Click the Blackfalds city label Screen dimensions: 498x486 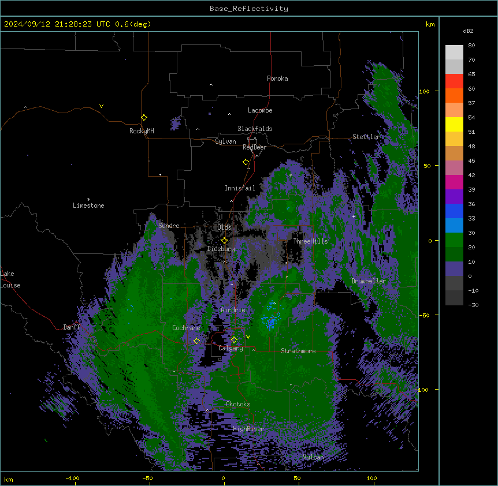click(x=255, y=129)
